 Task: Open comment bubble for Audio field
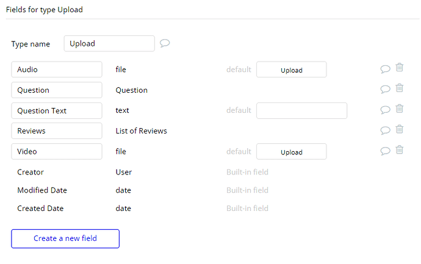(x=385, y=69)
